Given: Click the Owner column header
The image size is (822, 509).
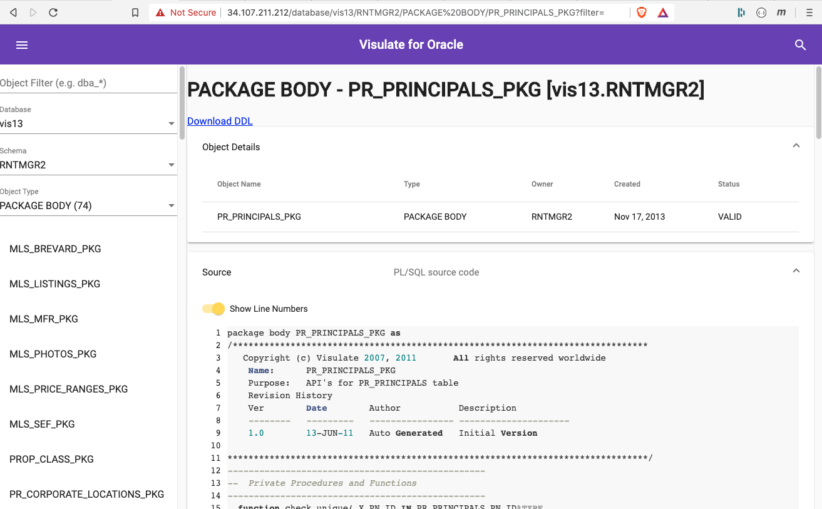Looking at the screenshot, I should [x=542, y=184].
